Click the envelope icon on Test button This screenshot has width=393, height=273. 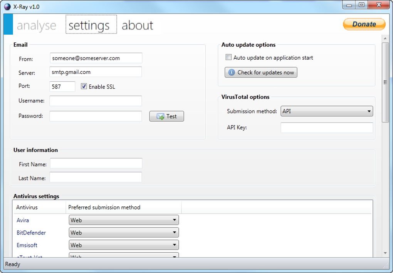point(160,116)
